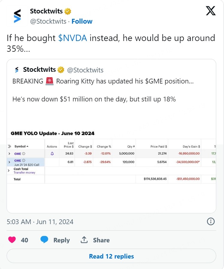The image size is (224, 269).
Task: Click the Day's Gain $ column header
Action: coord(191,146)
